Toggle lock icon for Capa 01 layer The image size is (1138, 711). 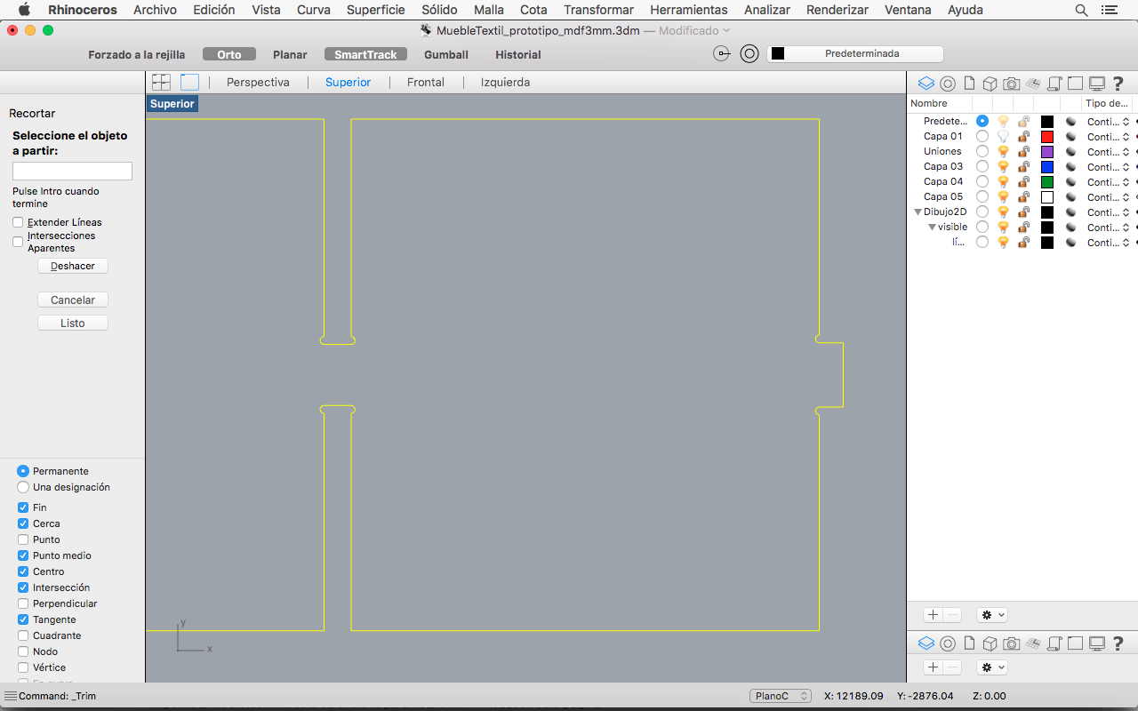(1024, 136)
